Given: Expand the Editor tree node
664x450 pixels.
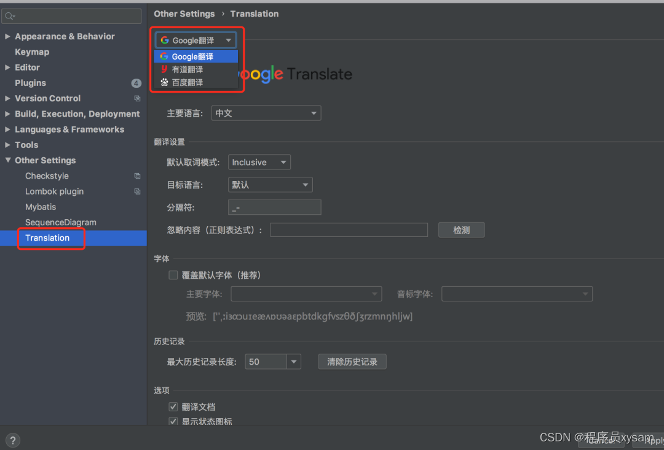Looking at the screenshot, I should (7, 68).
